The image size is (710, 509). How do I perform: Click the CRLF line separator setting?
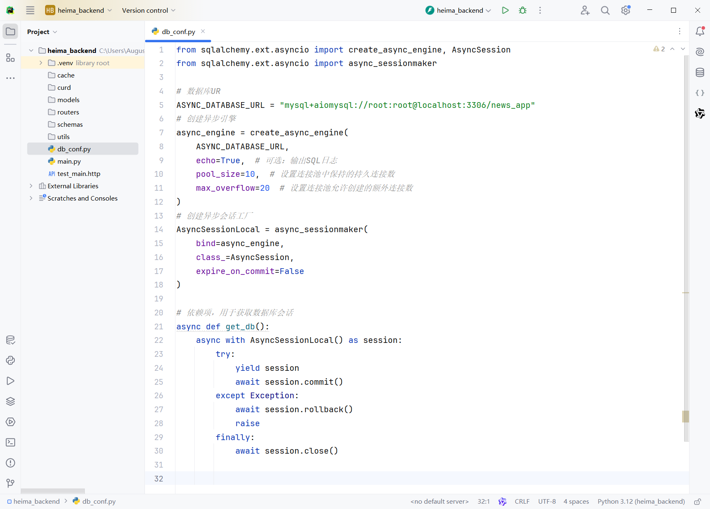pos(522,501)
